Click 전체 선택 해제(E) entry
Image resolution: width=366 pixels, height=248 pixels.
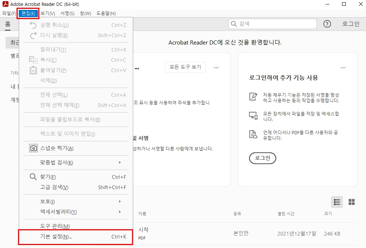coord(76,105)
